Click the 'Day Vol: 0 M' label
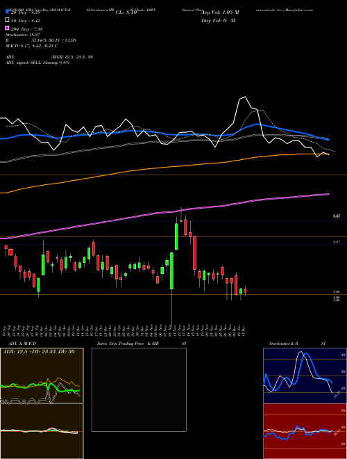 click(218, 21)
